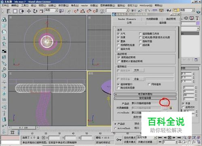Open the Display command panel tab
202x146 pixels.
coord(191,18)
